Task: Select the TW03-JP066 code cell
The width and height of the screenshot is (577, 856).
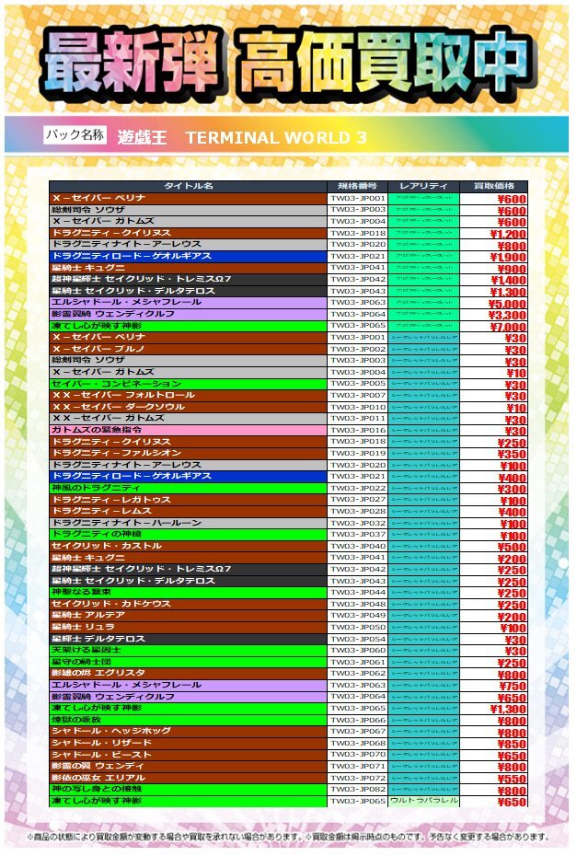Action: [x=358, y=720]
